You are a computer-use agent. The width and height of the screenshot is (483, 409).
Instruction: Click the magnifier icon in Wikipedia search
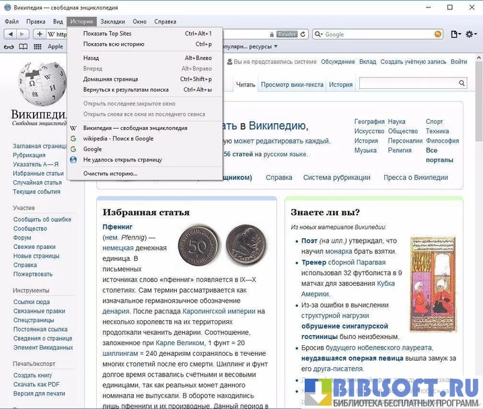click(x=461, y=83)
